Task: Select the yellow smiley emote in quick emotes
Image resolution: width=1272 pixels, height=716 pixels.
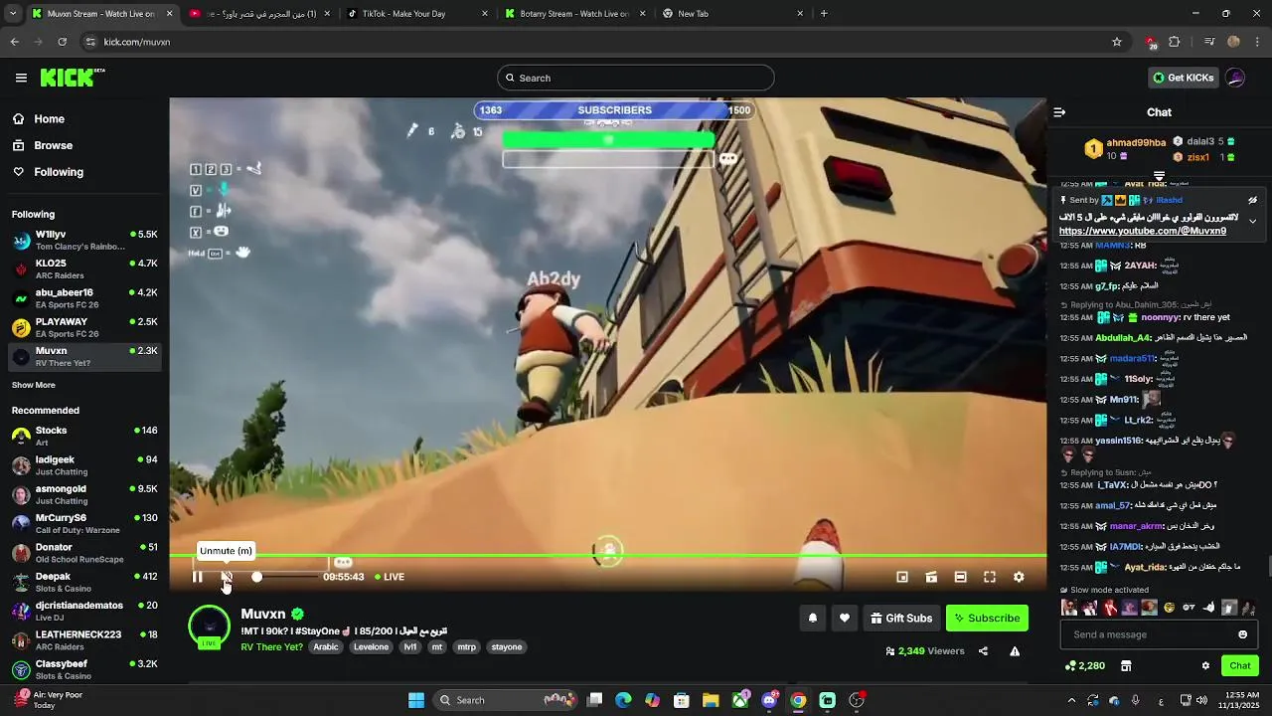Action: click(1169, 608)
